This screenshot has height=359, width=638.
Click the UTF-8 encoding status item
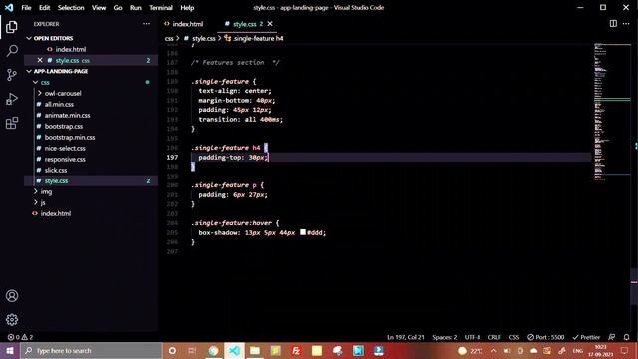pos(472,337)
